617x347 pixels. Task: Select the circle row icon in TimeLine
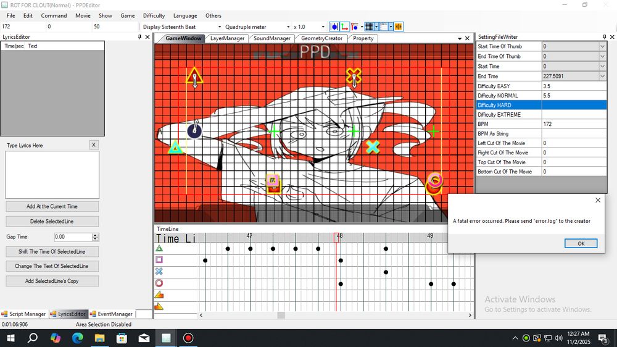(x=159, y=283)
